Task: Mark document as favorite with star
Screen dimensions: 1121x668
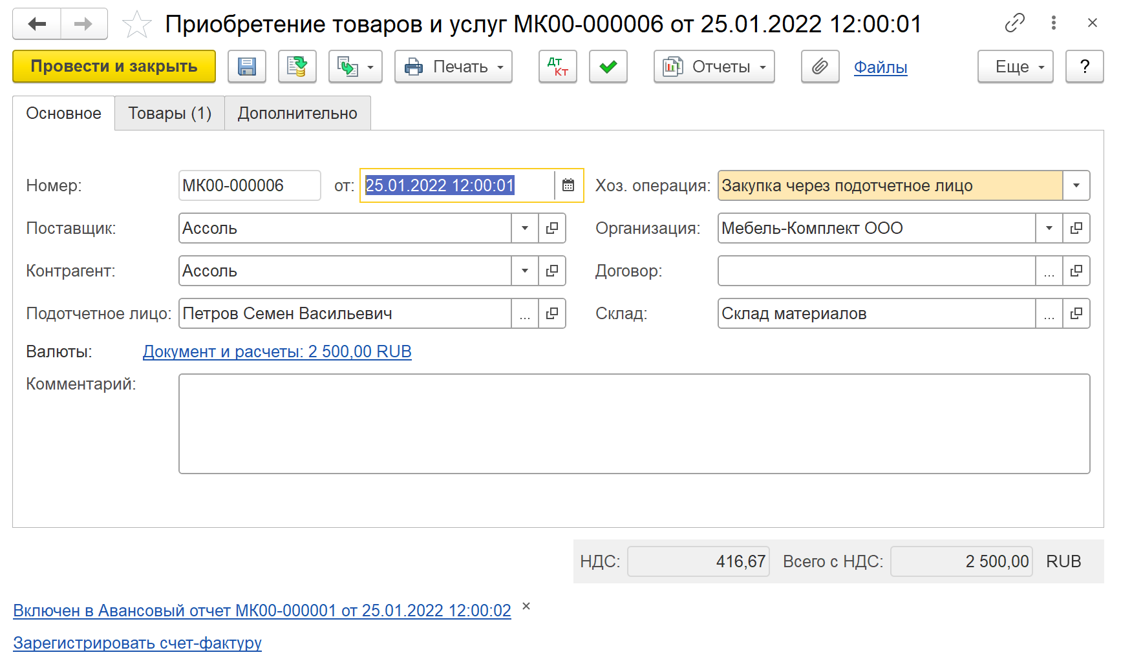Action: pos(137,25)
